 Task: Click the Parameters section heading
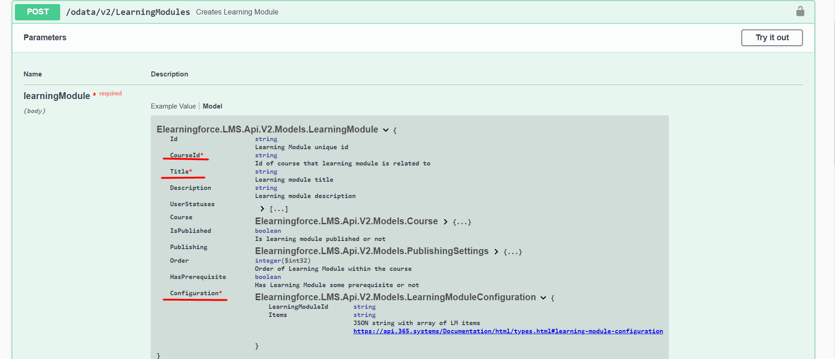click(x=45, y=38)
